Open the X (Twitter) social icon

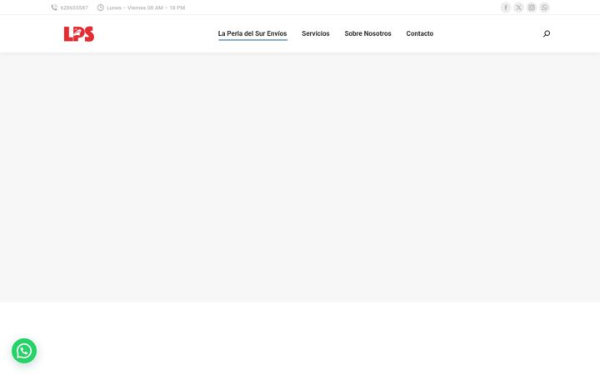pos(518,7)
